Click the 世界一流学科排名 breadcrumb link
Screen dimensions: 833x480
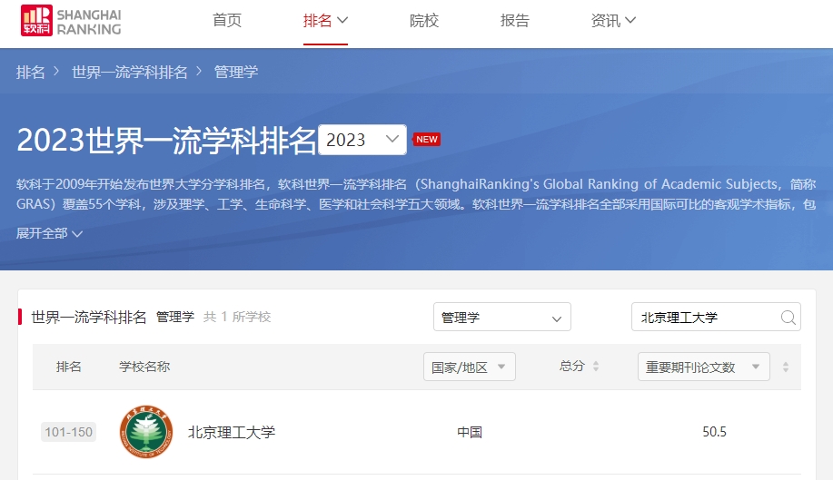(x=130, y=73)
